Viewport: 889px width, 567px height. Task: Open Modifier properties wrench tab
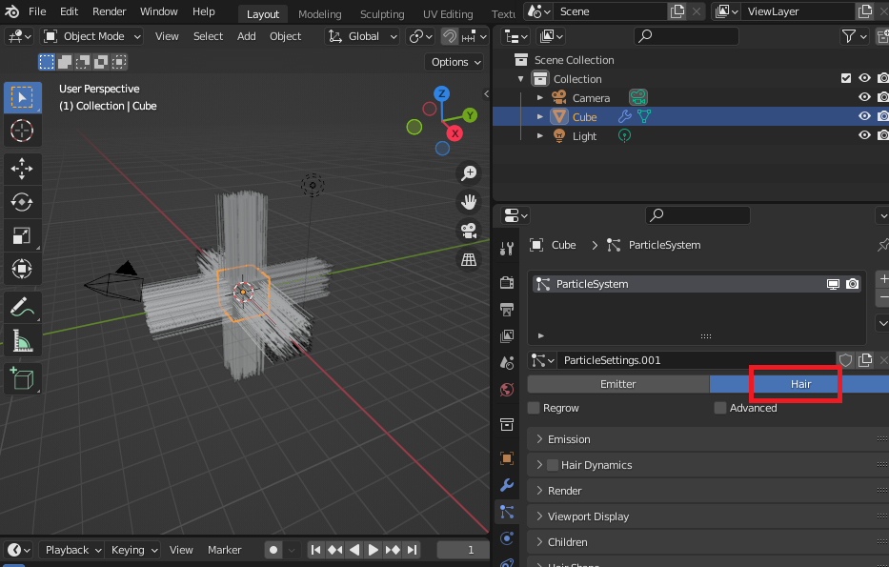coord(507,485)
